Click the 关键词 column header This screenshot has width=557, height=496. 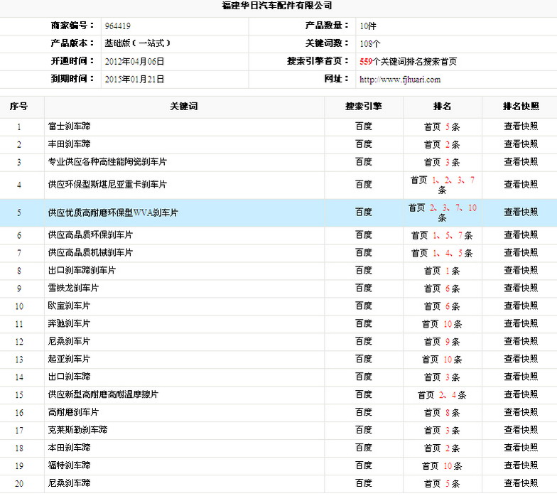coord(183,107)
